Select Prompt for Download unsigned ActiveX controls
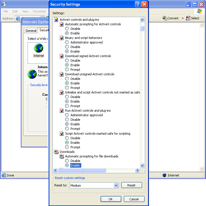 (x=67, y=88)
